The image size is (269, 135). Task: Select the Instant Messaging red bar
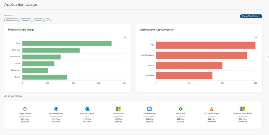point(201,55)
